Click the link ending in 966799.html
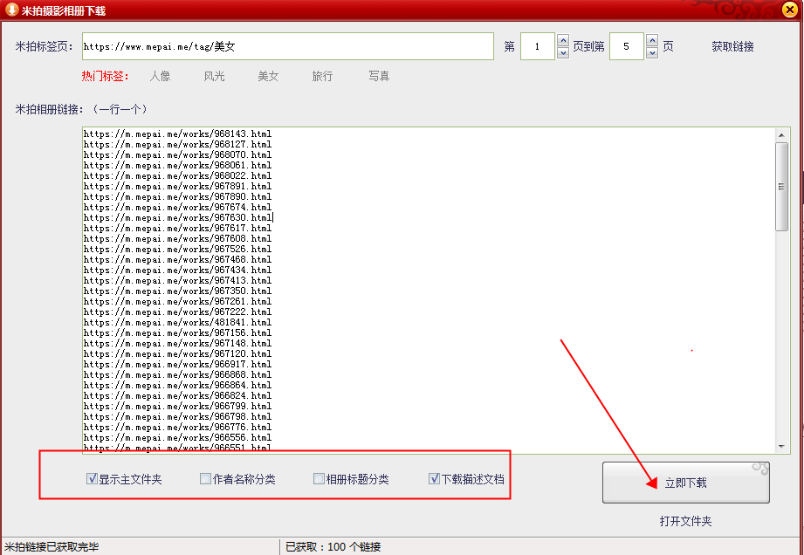Viewport: 804px width, 555px height. tap(177, 406)
